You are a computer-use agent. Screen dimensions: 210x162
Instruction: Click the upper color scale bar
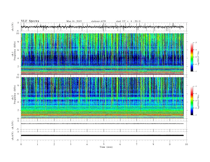click(x=192, y=57)
